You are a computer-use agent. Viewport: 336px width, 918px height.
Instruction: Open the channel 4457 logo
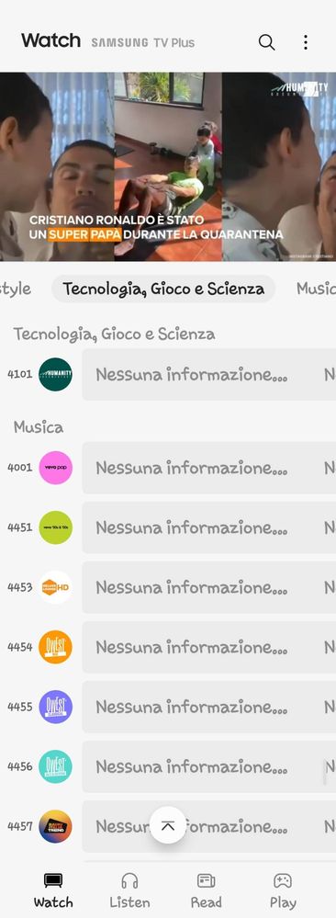click(x=56, y=826)
